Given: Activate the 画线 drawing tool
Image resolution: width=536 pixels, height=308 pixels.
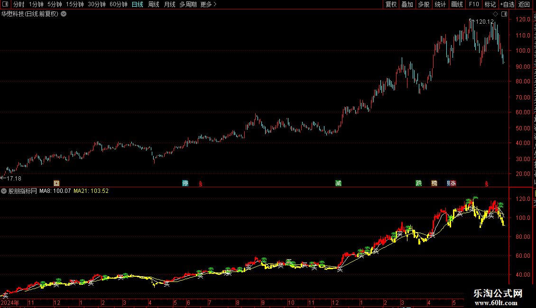Looking at the screenshot, I should pos(457,4).
